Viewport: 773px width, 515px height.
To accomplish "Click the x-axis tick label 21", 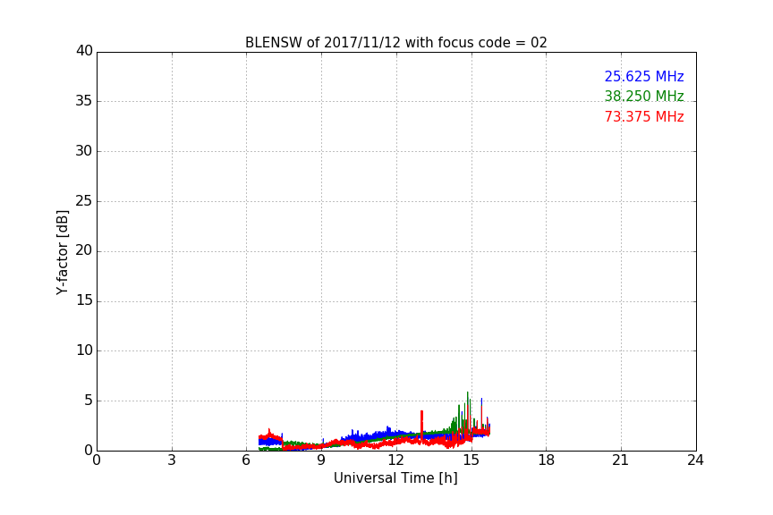I will [621, 460].
